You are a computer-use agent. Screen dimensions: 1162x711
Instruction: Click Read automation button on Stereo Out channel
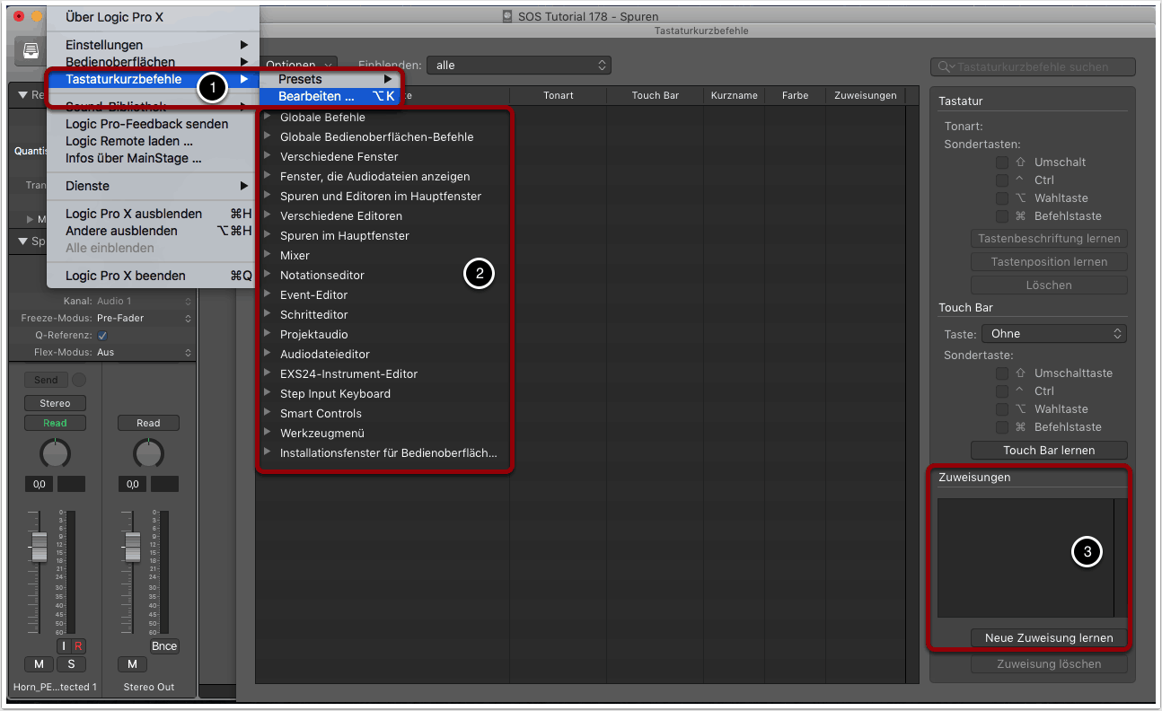[x=148, y=423]
